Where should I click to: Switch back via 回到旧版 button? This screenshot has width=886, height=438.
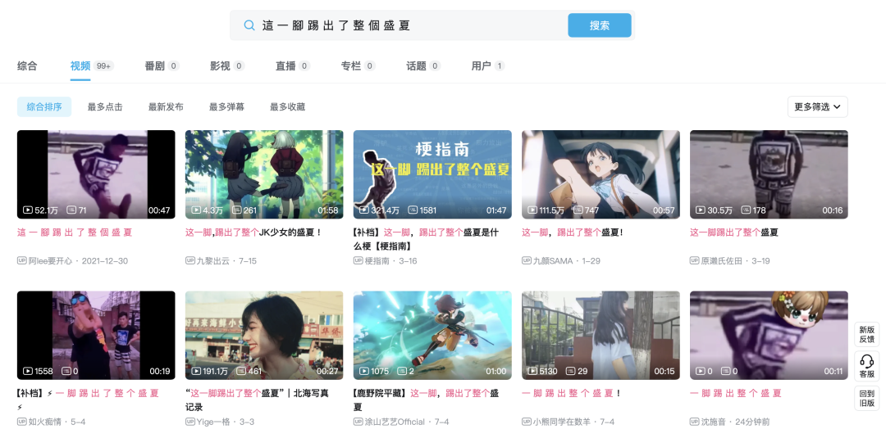click(866, 398)
